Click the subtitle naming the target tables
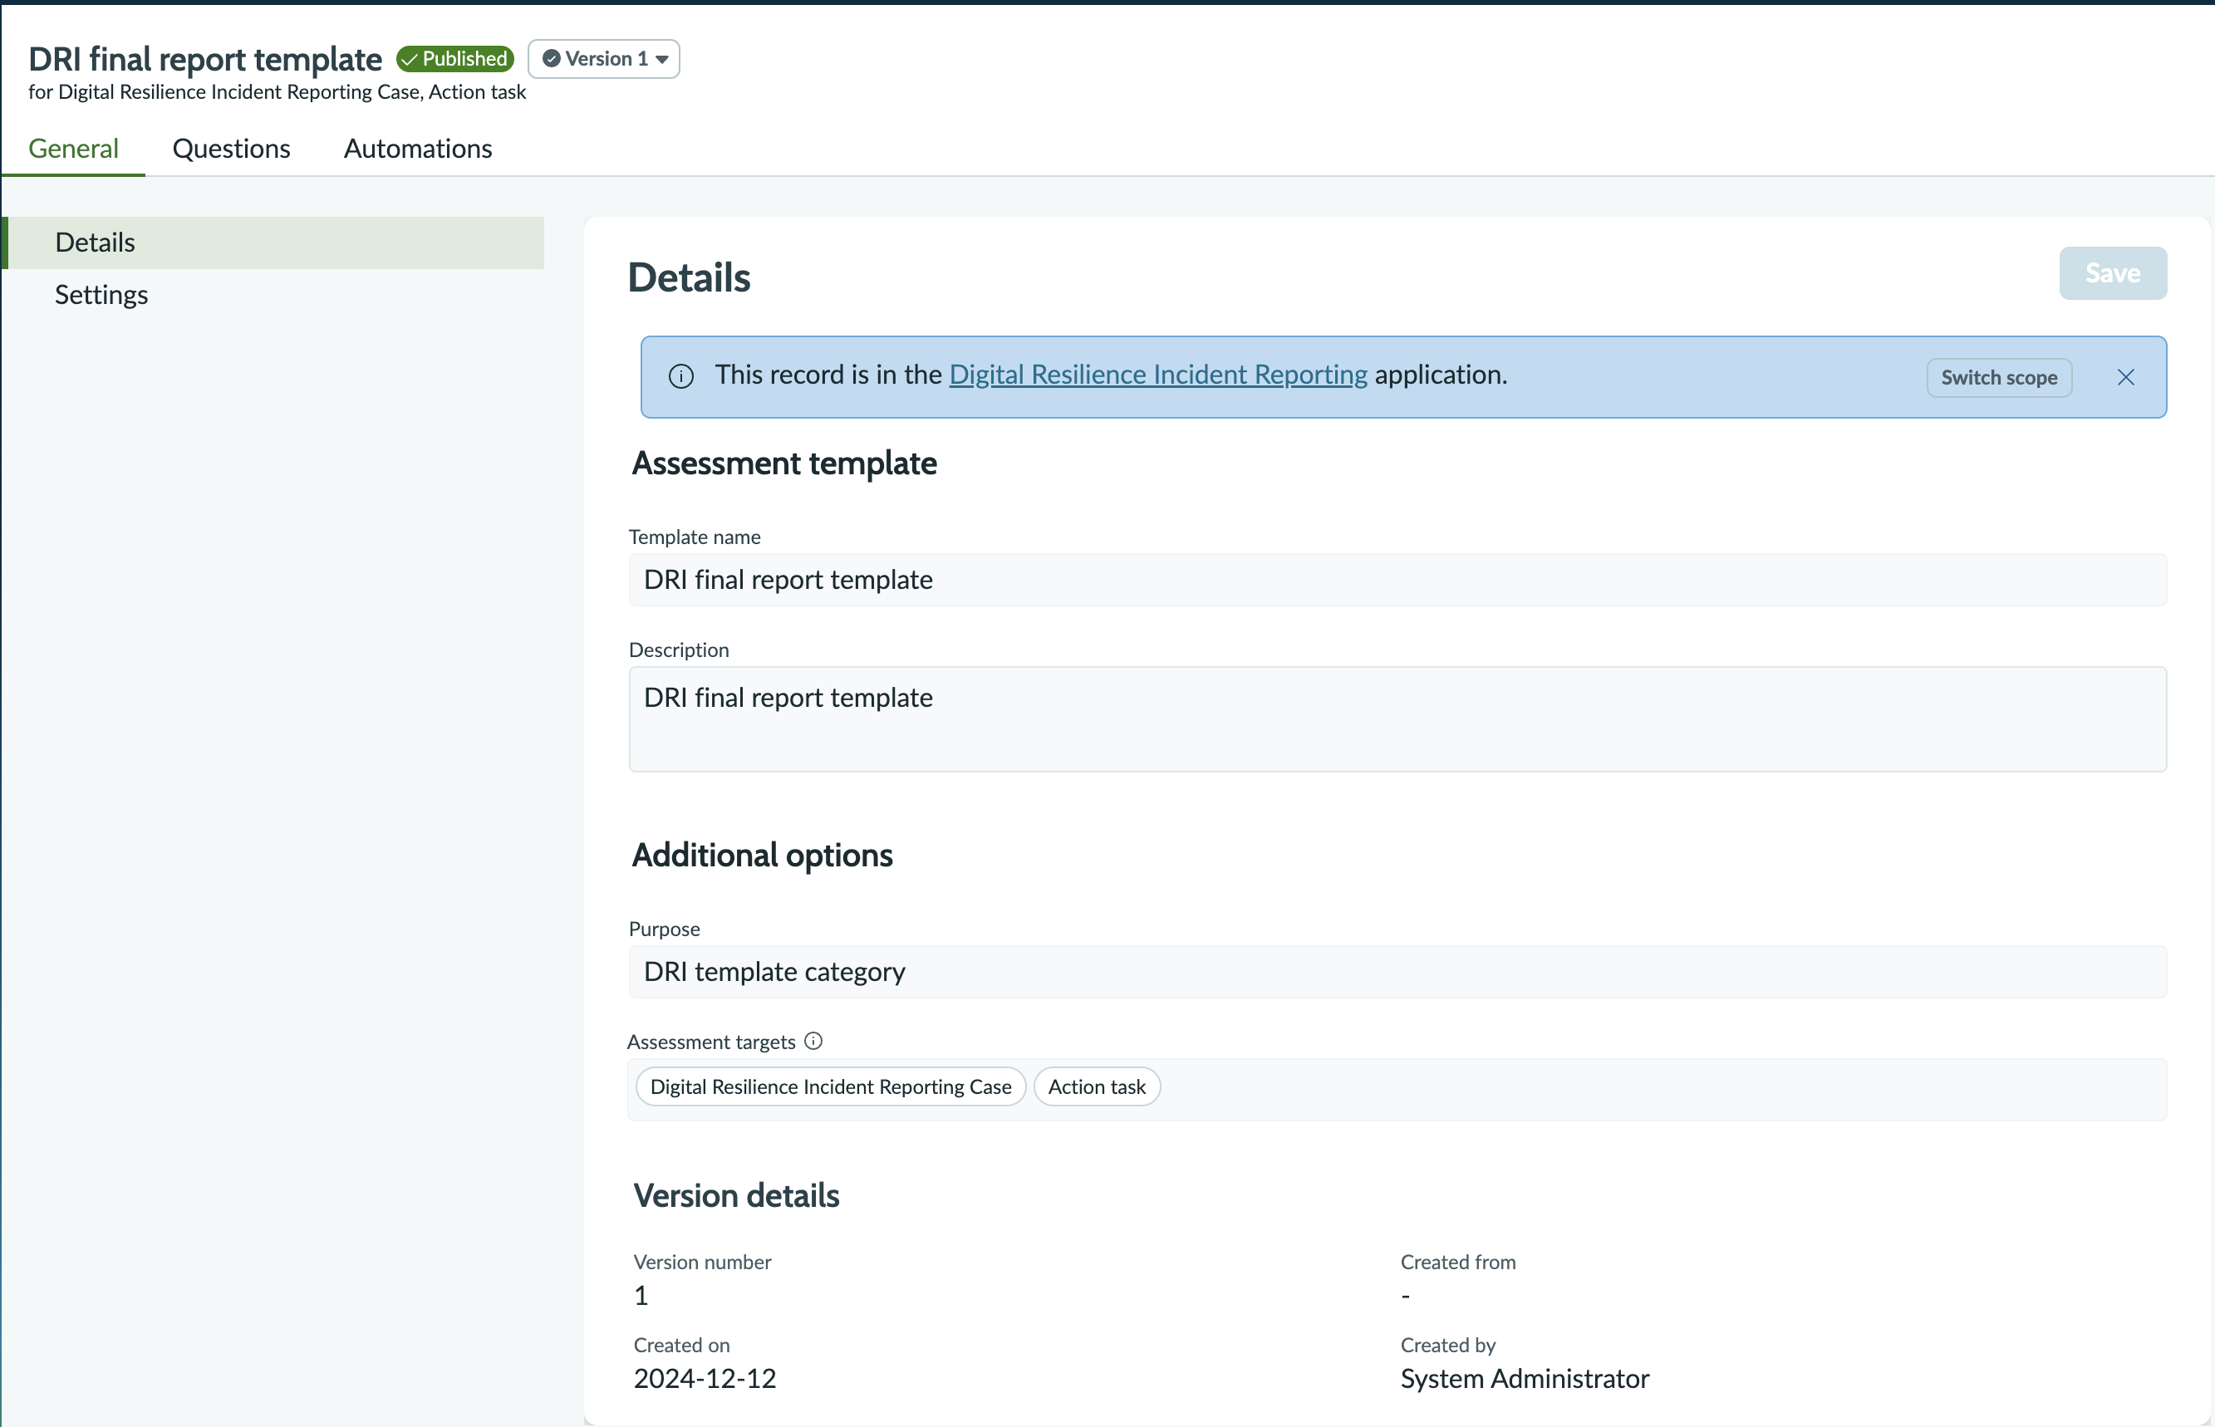2215x1427 pixels. click(x=277, y=91)
